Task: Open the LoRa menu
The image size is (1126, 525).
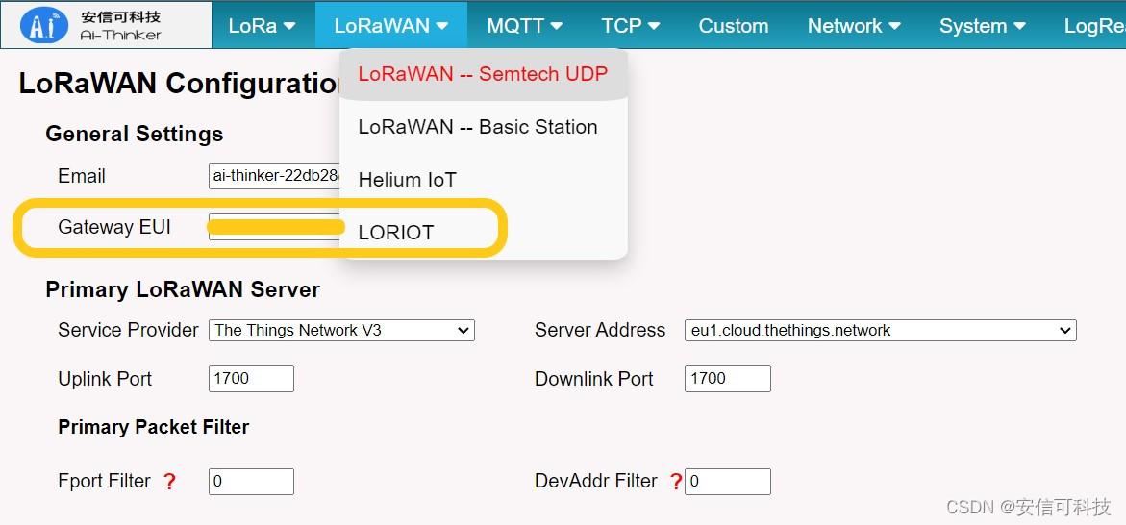Action: coord(263,26)
